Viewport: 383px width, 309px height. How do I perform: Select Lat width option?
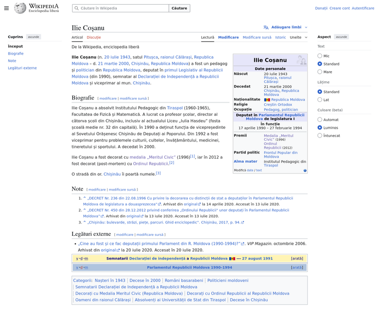(x=320, y=100)
